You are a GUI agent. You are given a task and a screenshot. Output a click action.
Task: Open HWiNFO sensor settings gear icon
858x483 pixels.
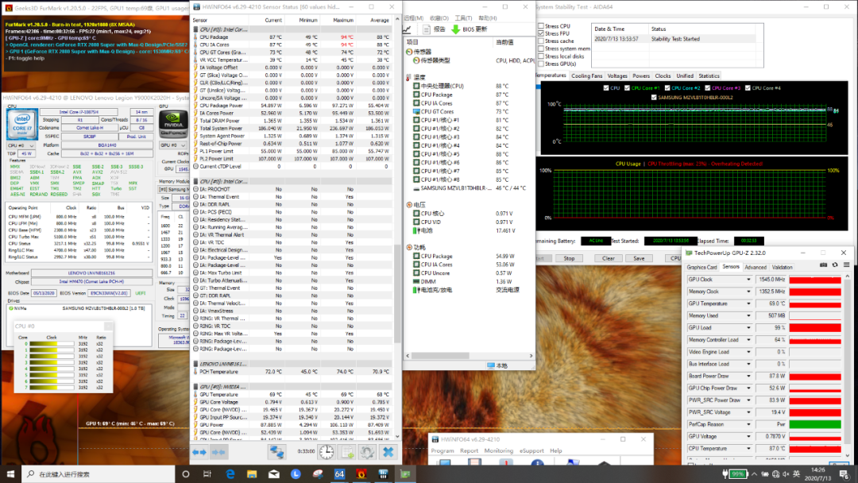click(x=367, y=452)
